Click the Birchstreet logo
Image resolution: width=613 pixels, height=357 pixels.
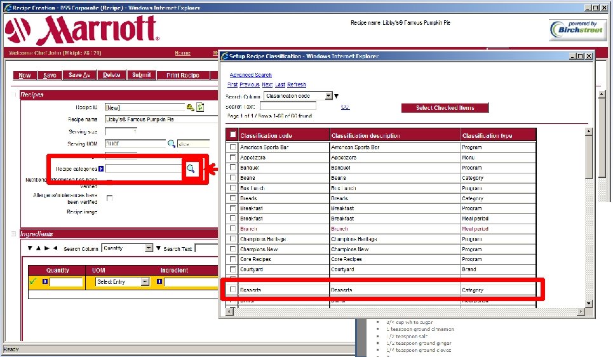[x=578, y=30]
